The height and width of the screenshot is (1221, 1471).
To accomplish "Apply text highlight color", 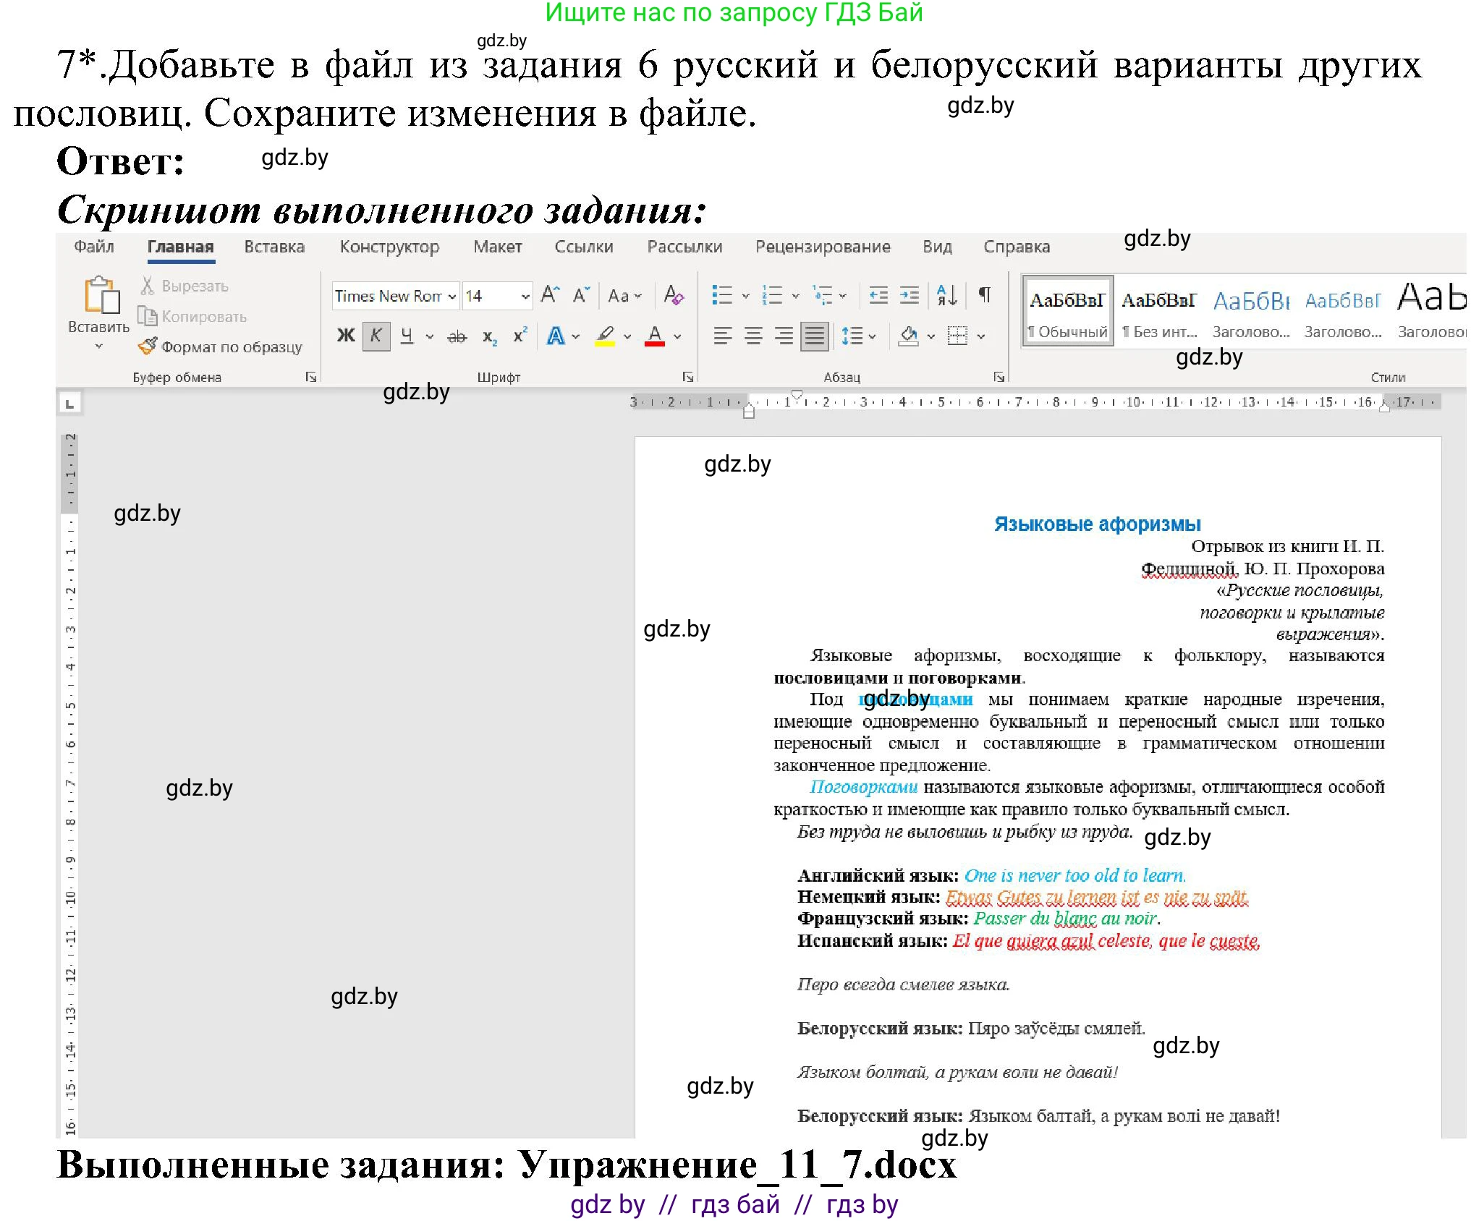I will (x=606, y=336).
